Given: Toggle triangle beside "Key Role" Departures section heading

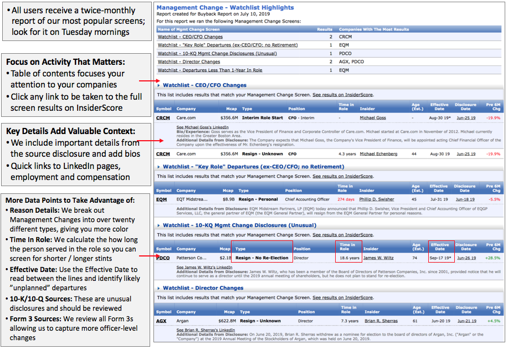Looking at the screenshot, I should click(159, 167).
